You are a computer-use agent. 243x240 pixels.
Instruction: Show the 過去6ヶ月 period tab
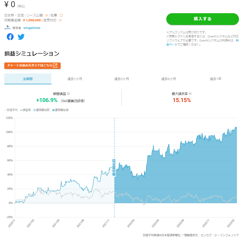168,79
